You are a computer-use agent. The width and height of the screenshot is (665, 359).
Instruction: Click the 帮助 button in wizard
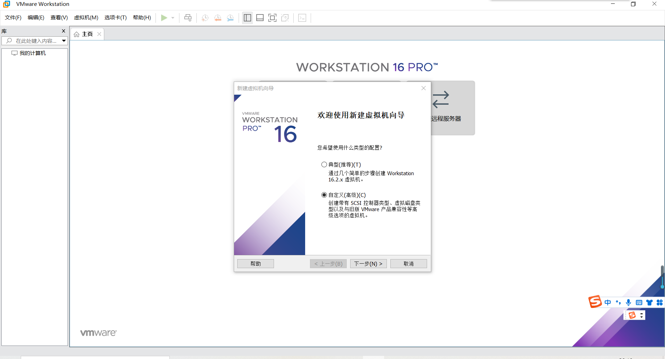(x=256, y=264)
